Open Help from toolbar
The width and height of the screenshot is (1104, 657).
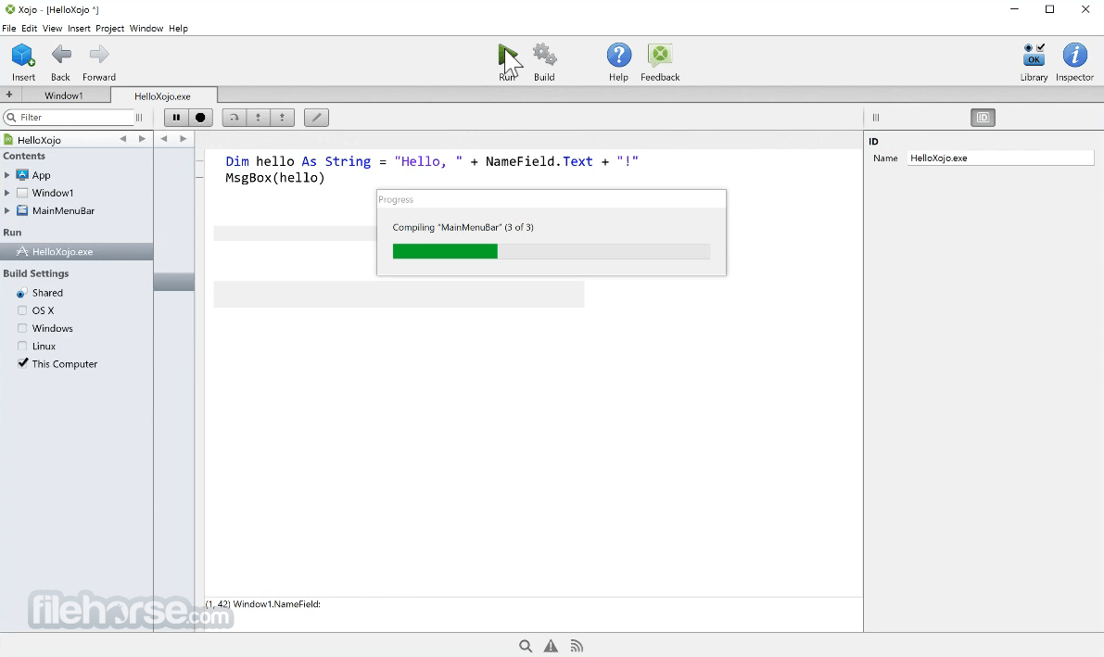pyautogui.click(x=619, y=55)
